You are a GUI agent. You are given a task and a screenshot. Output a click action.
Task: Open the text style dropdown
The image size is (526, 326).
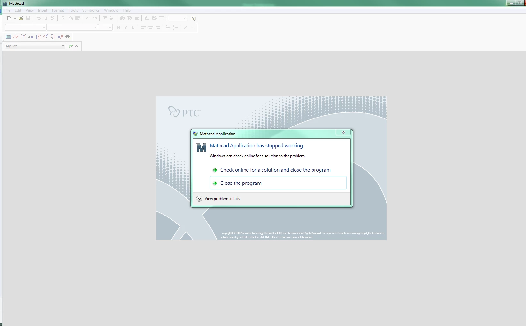(44, 28)
